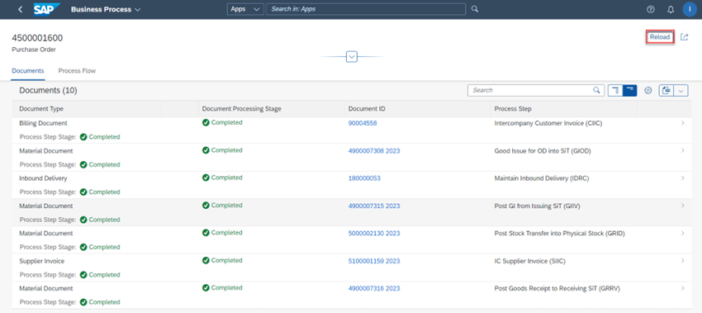Viewport: 702px width, 313px height.
Task: Click the search magnifier icon in header
Action: coord(475,9)
